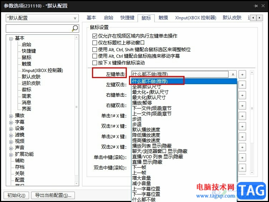This screenshot has width=269, height=202.
Task: Select 减小音量 option
Action: point(184,183)
